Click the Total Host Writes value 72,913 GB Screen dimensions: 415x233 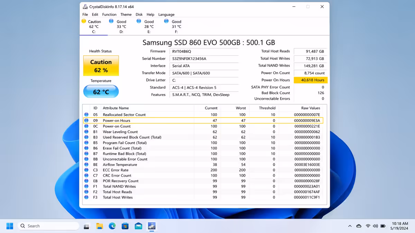tap(310, 59)
